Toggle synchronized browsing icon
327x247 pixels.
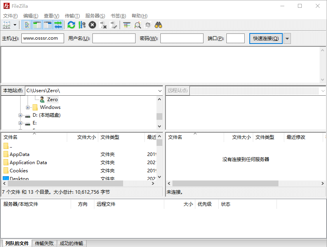point(148,25)
